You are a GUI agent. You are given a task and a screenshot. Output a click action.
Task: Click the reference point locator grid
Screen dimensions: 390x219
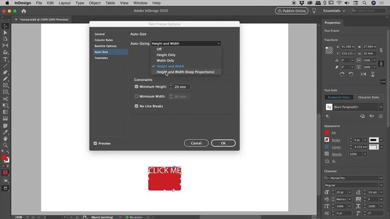329,50
